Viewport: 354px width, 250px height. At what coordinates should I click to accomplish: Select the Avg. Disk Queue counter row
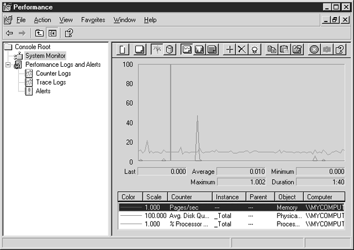[x=191, y=216]
